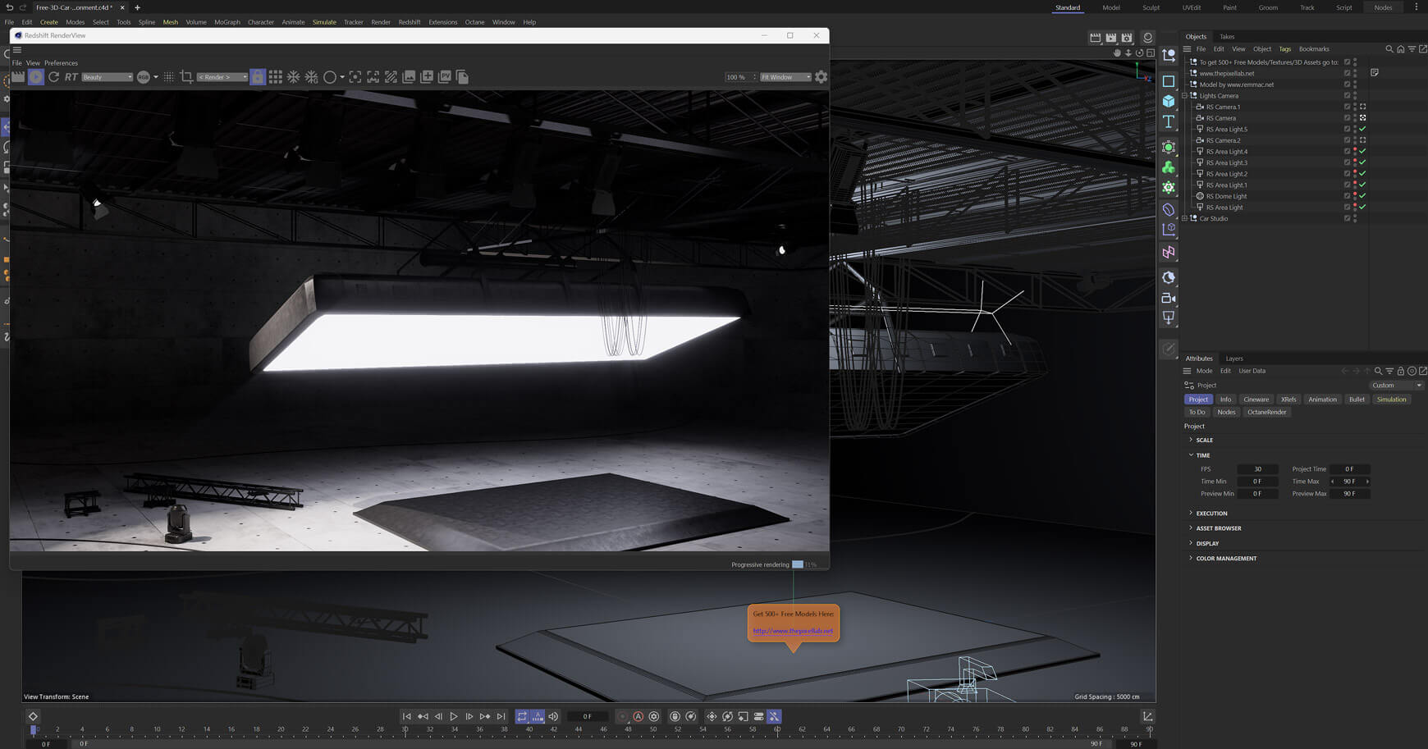Viewport: 1428px width, 749px height.
Task: Toggle layer box for RS Camera.1
Action: pos(1347,107)
